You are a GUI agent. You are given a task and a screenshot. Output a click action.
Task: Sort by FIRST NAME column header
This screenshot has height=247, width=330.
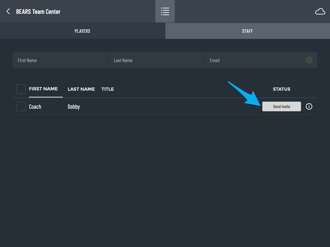[44, 89]
